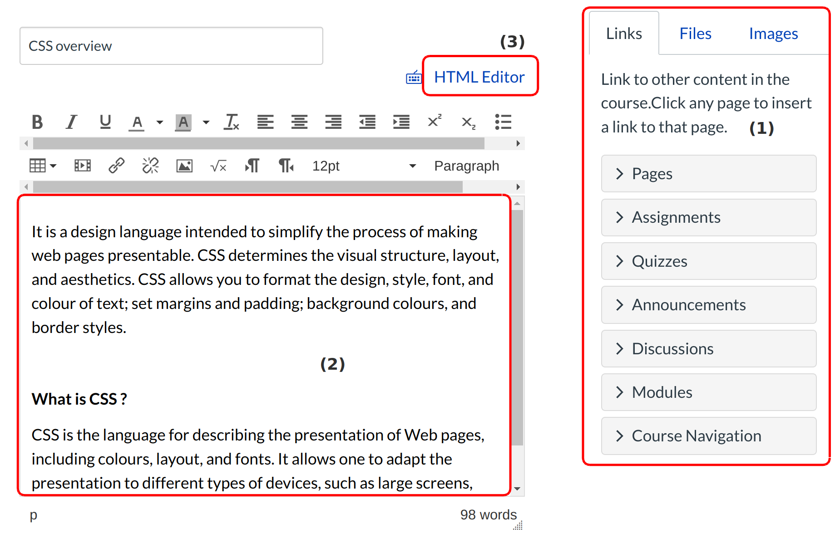This screenshot has height=538, width=840.
Task: Insert math equation
Action: click(218, 166)
